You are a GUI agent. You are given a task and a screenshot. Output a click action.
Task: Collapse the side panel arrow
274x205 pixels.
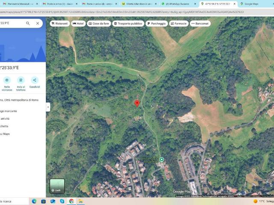[x=48, y=107]
